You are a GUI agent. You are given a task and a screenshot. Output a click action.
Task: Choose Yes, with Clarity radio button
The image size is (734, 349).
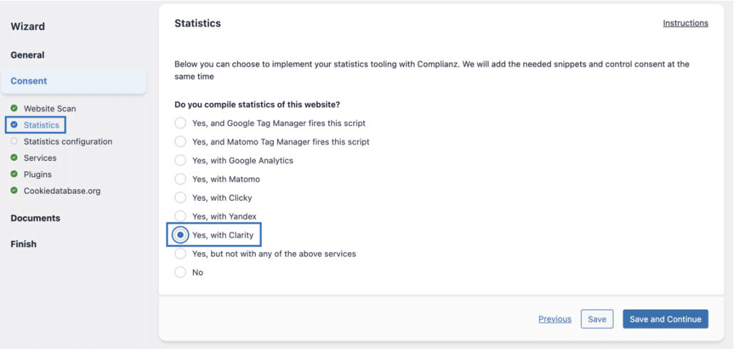[180, 235]
